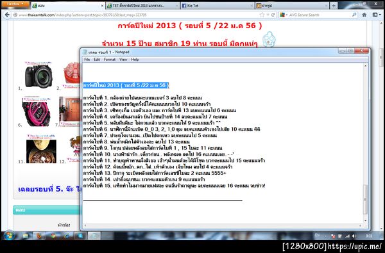The height and width of the screenshot is (253, 385).
Task: Click the EN language indicator in tray
Action: click(317, 236)
